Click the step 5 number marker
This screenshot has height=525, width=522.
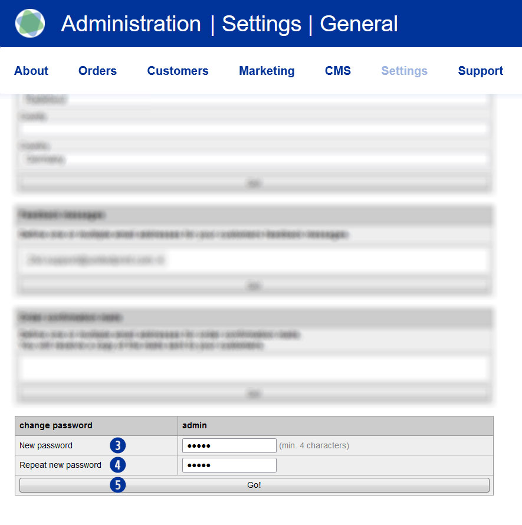pos(118,485)
